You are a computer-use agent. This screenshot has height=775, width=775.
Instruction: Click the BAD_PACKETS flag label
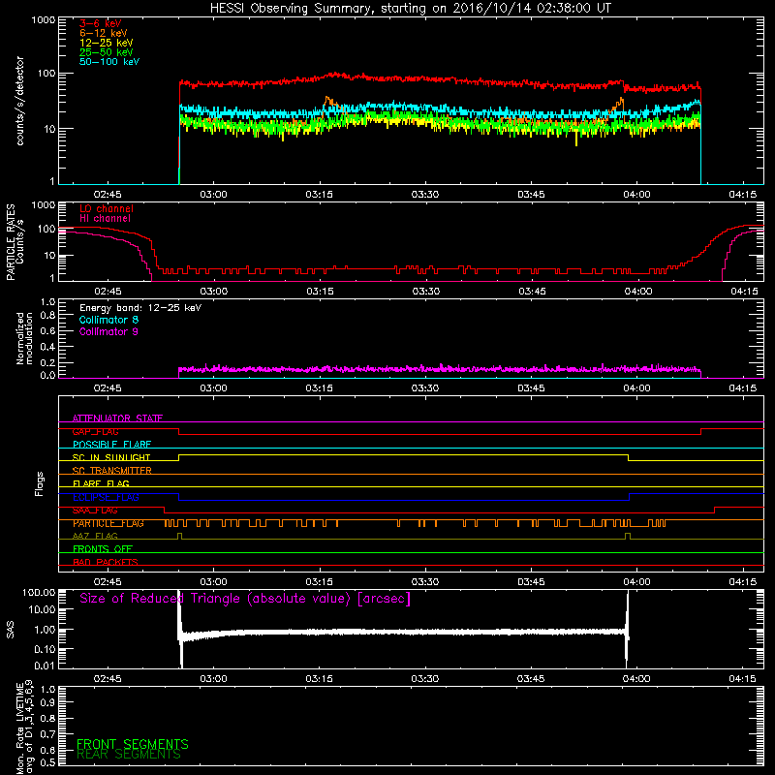[106, 562]
